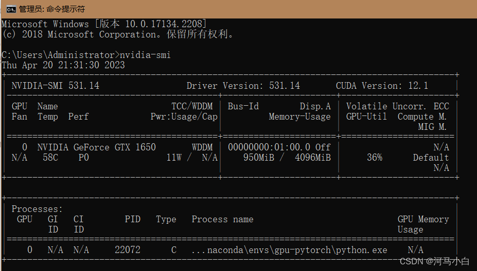This screenshot has height=271, width=477.
Task: Click the 'Off' display active value
Action: [323, 147]
